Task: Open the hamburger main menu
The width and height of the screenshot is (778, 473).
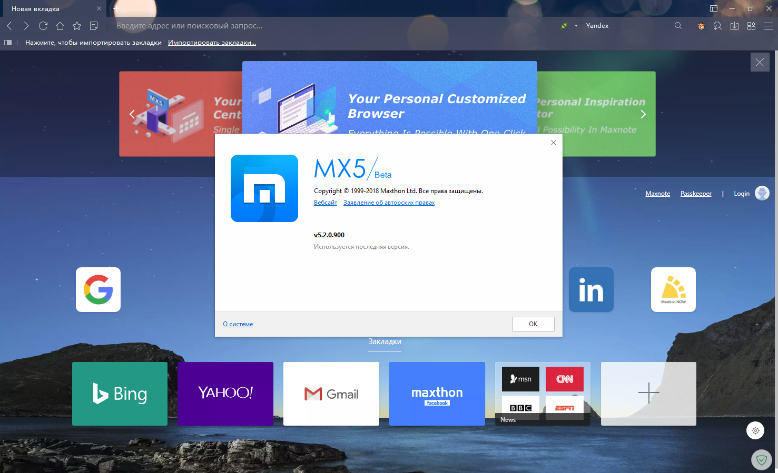Action: coord(768,26)
